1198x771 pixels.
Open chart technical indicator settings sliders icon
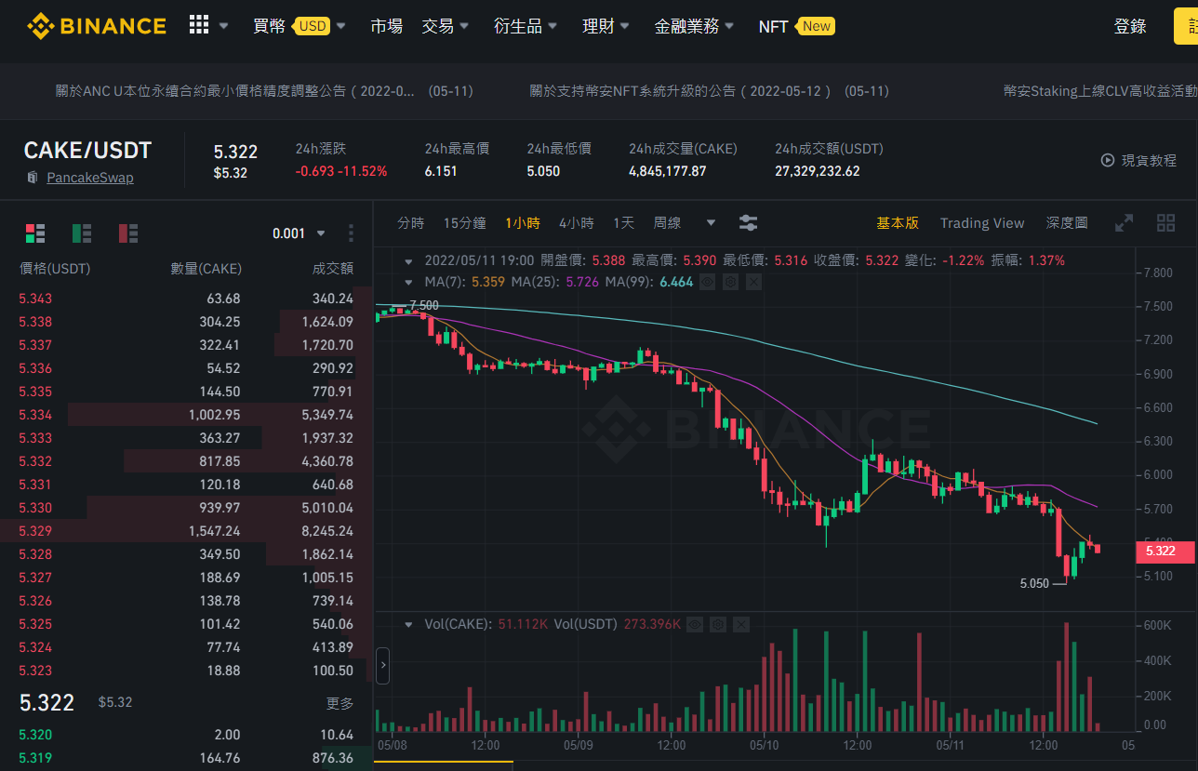pyautogui.click(x=748, y=223)
